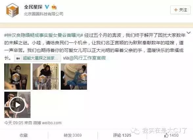Open the 钟汉良隐婚疑成事实 hashtag topic
193x140 pixels.
tap(44, 35)
